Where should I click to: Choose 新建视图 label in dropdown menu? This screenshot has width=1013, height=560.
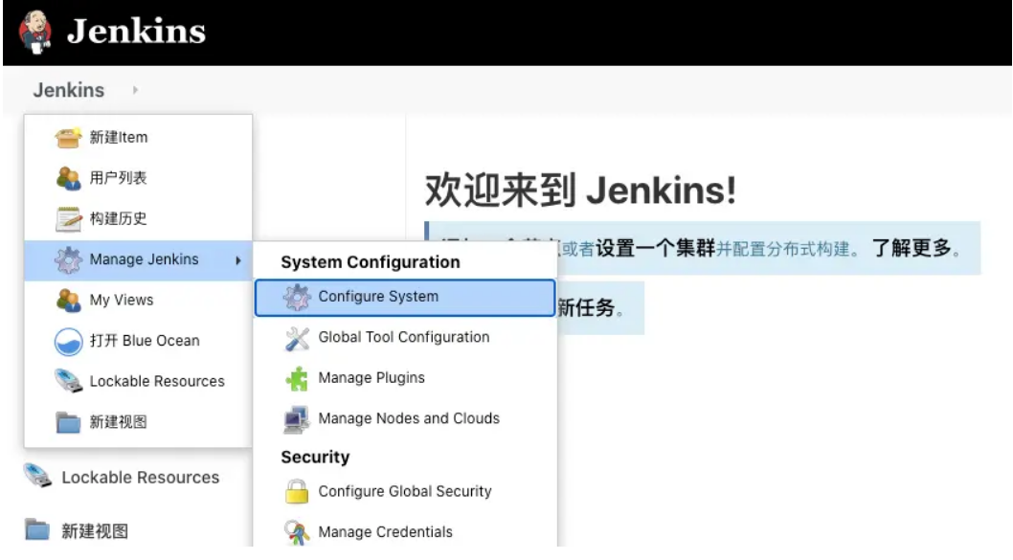click(x=118, y=422)
